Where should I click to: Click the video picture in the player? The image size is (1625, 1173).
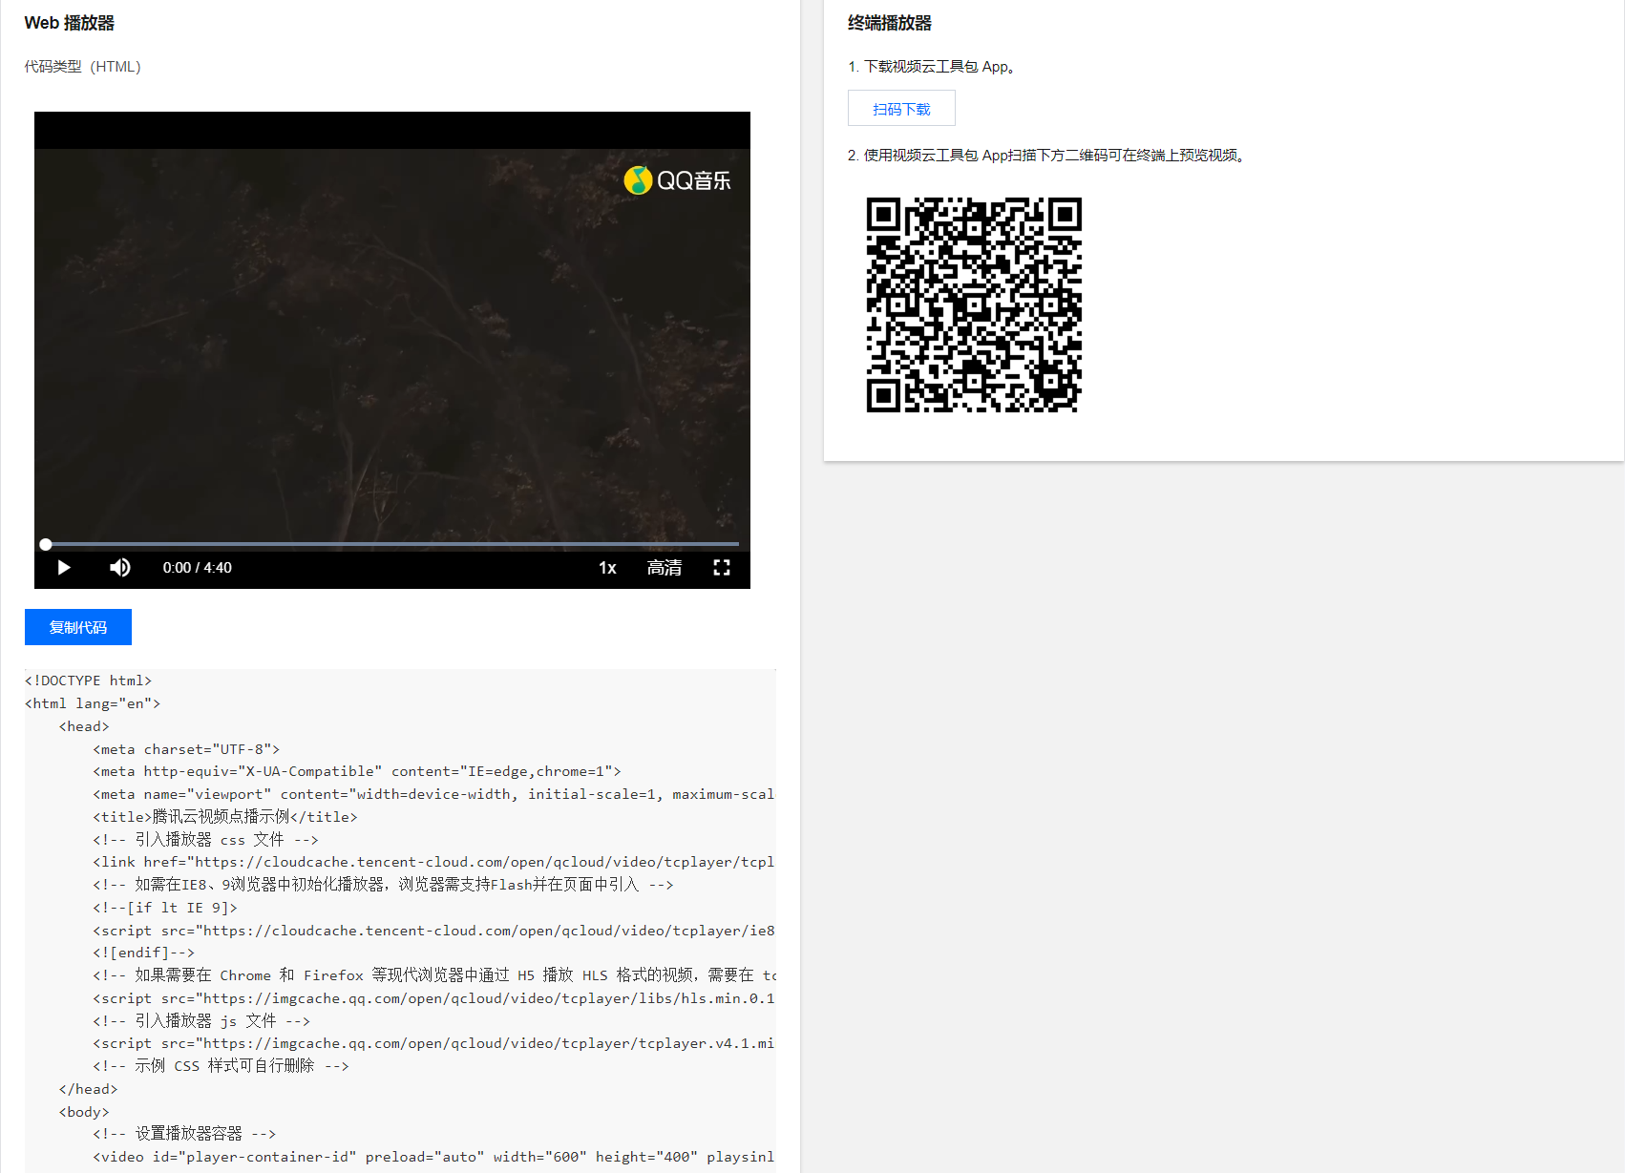(391, 348)
